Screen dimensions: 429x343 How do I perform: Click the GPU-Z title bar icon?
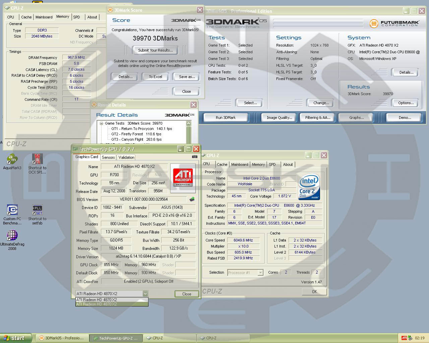click(x=75, y=149)
